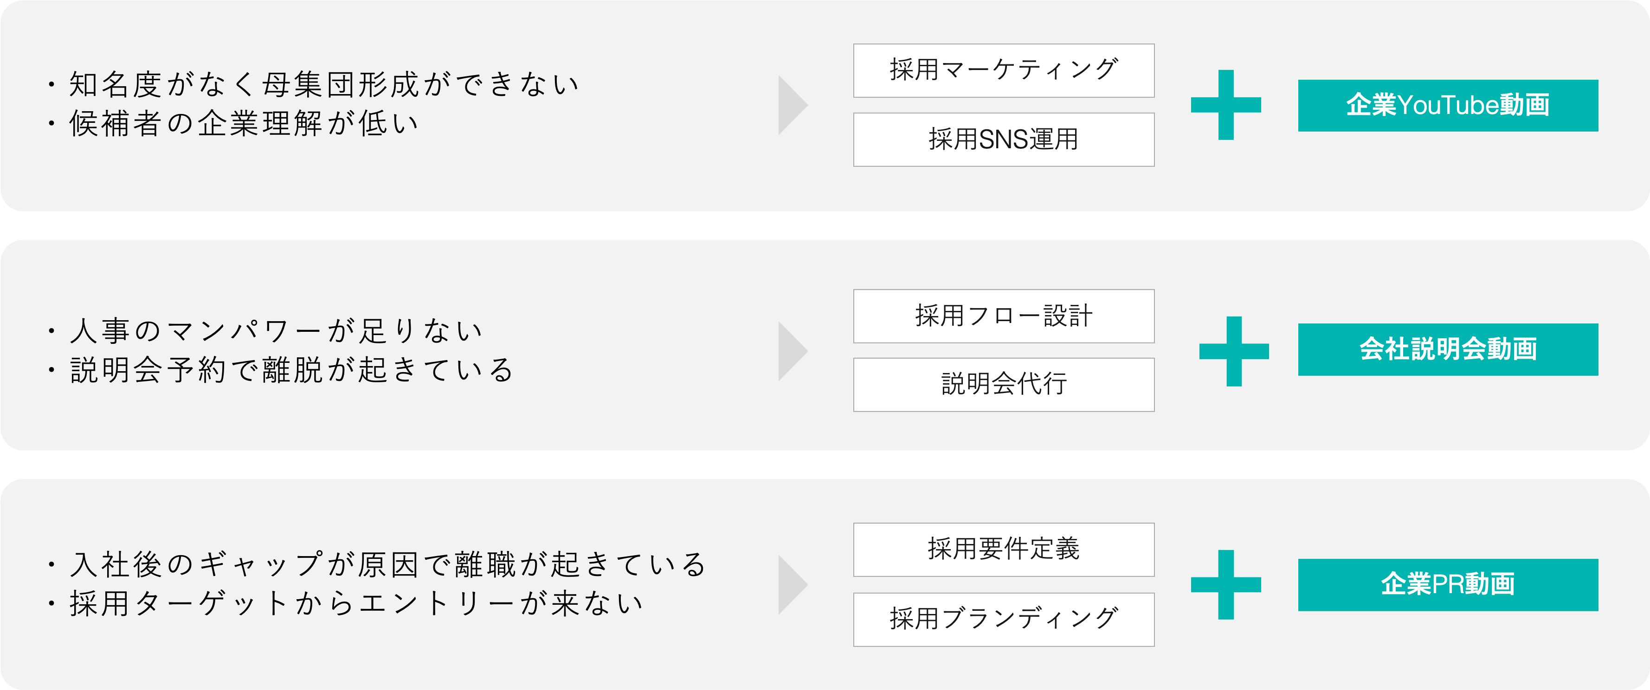Click the gray arrow before 採用要件定義
1650x690 pixels.
[792, 584]
